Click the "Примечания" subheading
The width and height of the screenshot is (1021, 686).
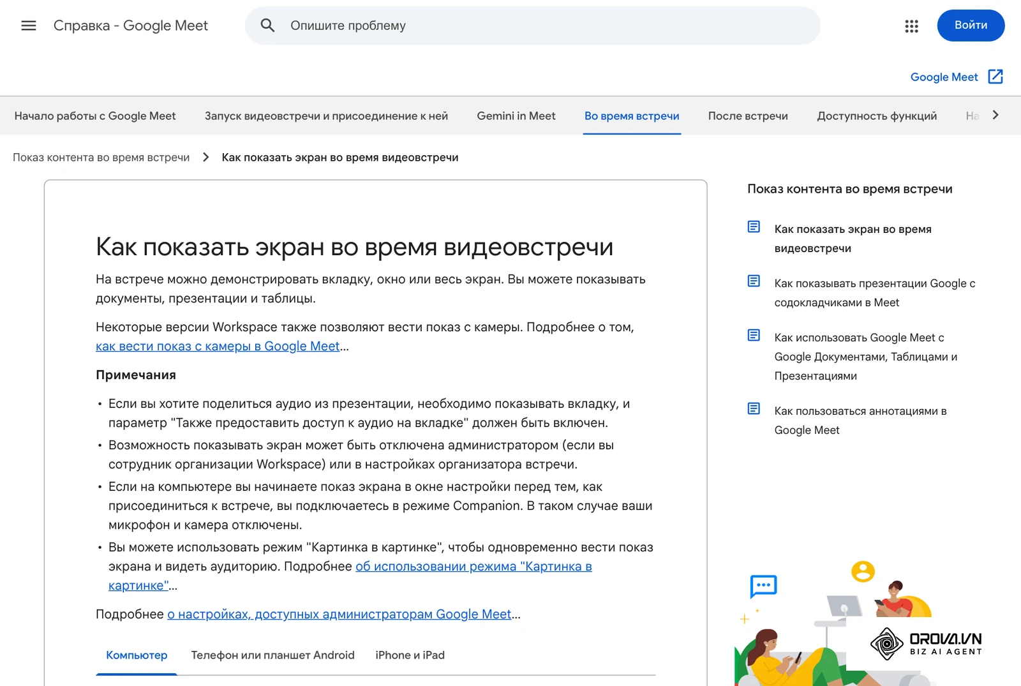coord(136,375)
